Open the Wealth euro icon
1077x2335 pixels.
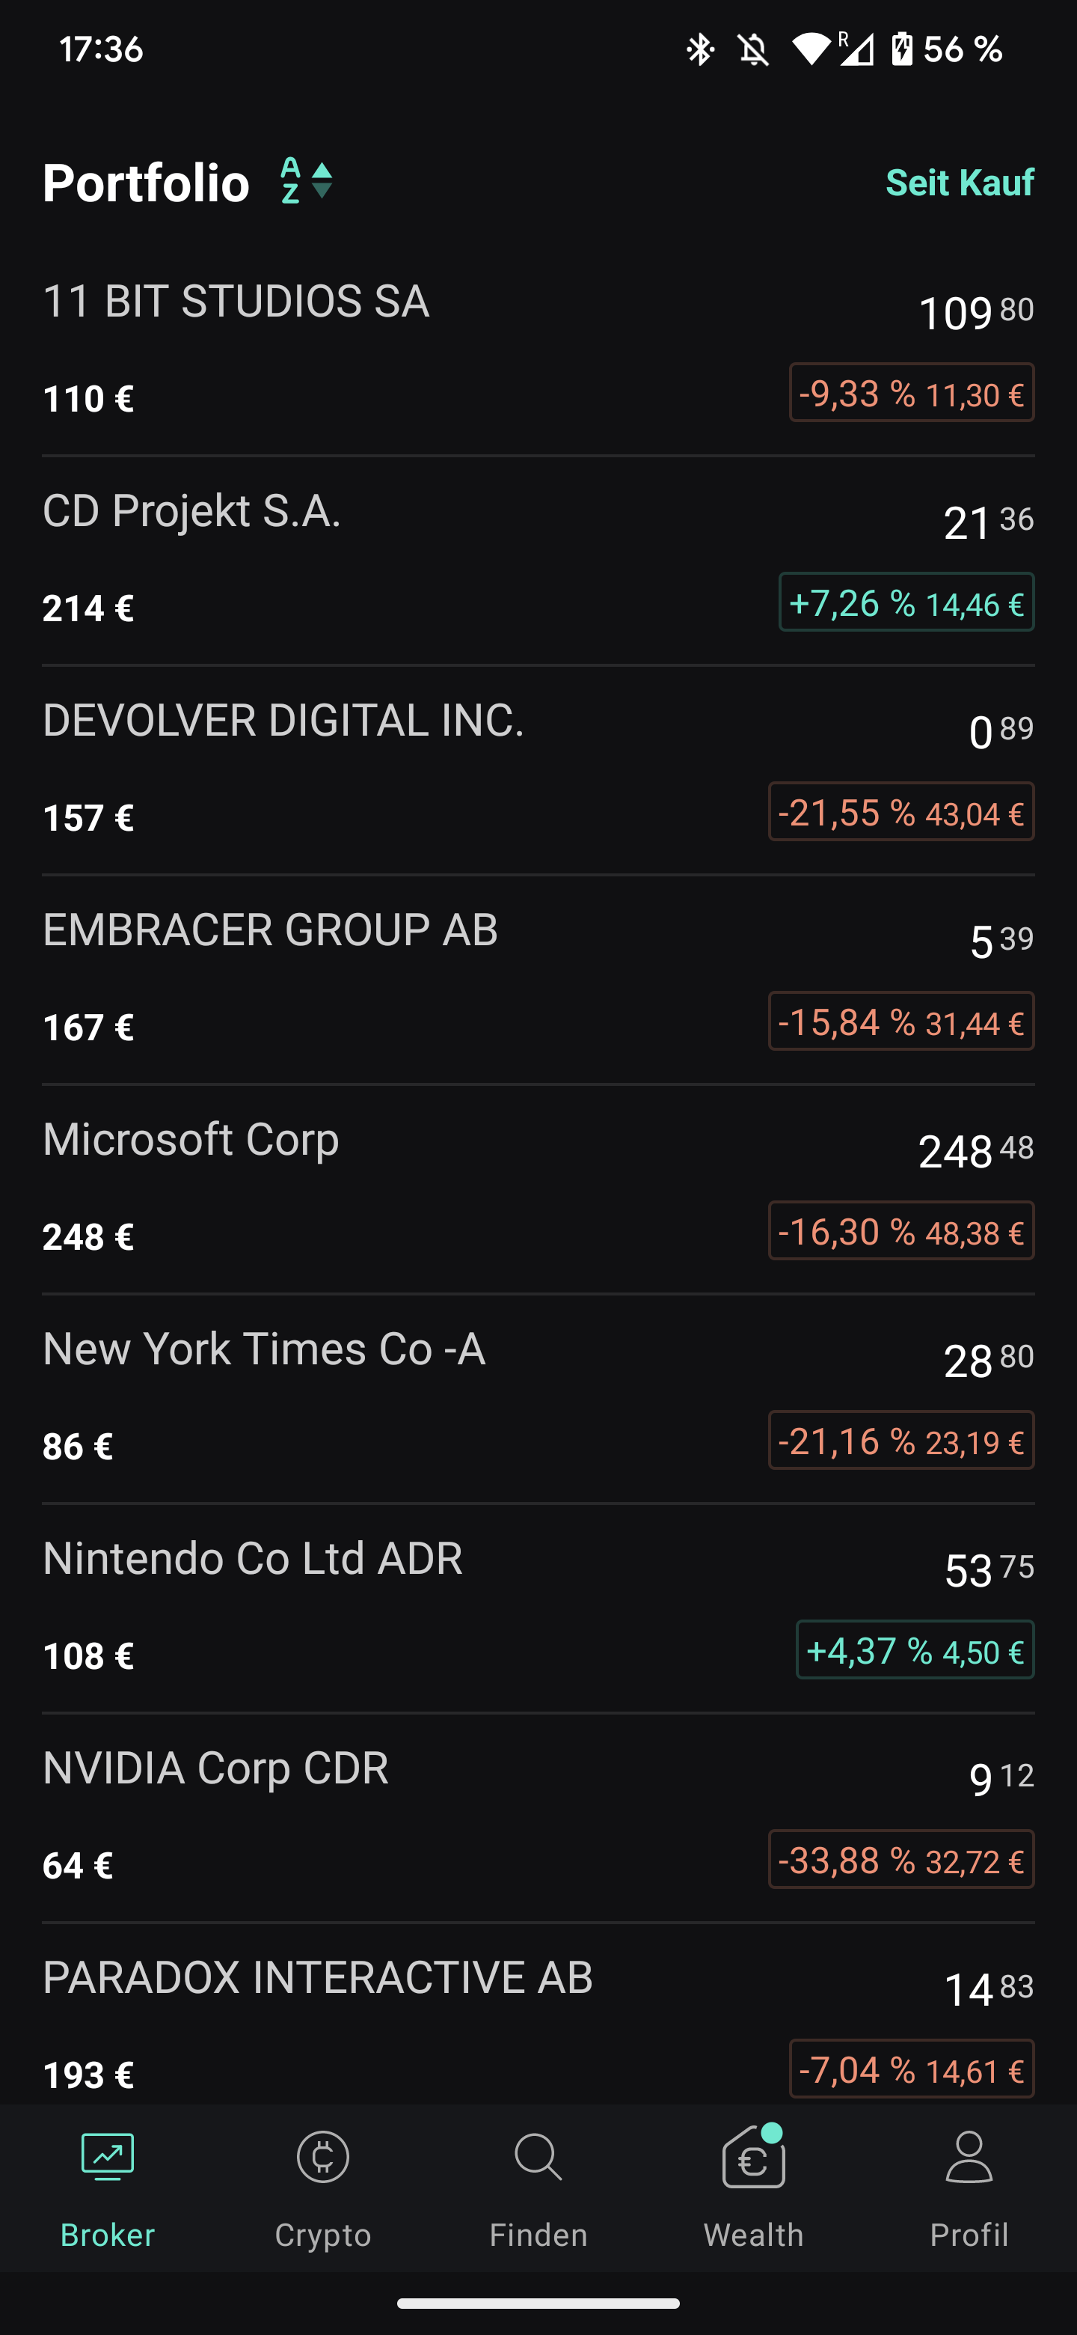click(754, 2159)
